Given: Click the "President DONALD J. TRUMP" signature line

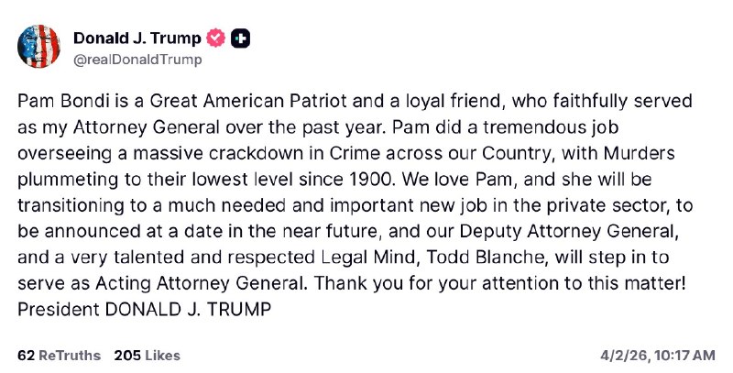Looking at the screenshot, I should pos(145,309).
